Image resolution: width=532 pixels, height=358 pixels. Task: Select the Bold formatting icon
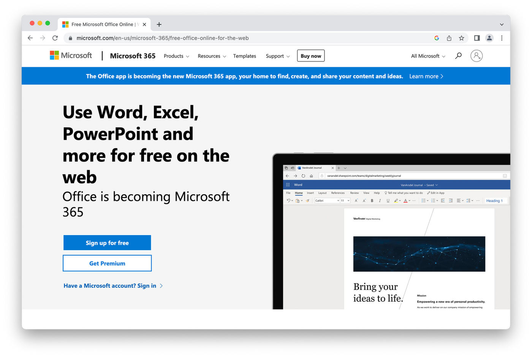372,200
